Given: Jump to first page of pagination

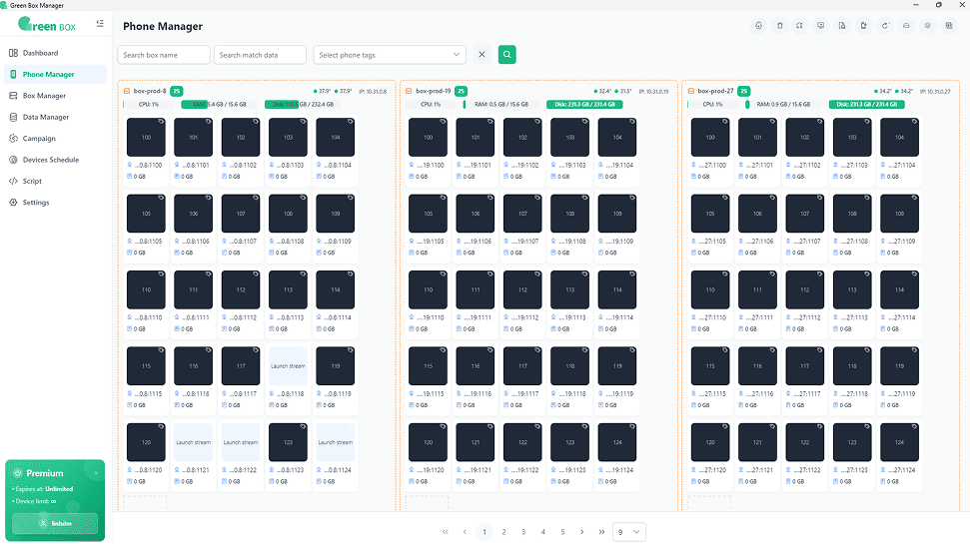Looking at the screenshot, I should tap(445, 532).
